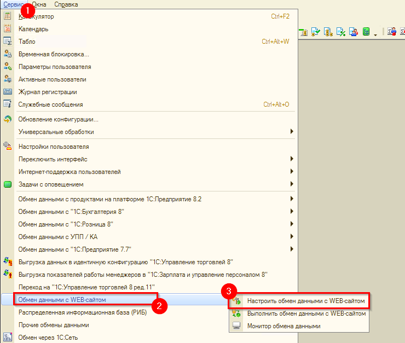The width and height of the screenshot is (405, 343).
Task: Select Настроить обмен данными с WEB-сайтом
Action: (x=305, y=301)
